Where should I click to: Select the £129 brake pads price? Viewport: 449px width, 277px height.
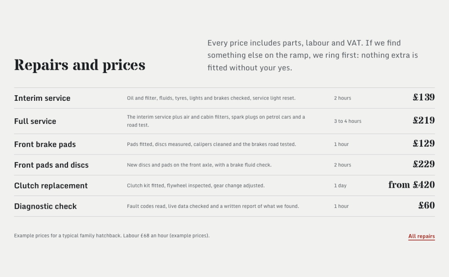point(424,144)
